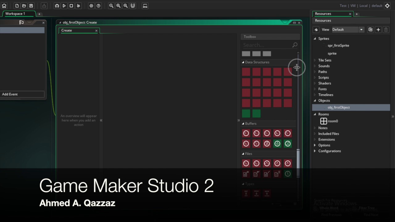Open the Start Page home icon

pos(4,6)
